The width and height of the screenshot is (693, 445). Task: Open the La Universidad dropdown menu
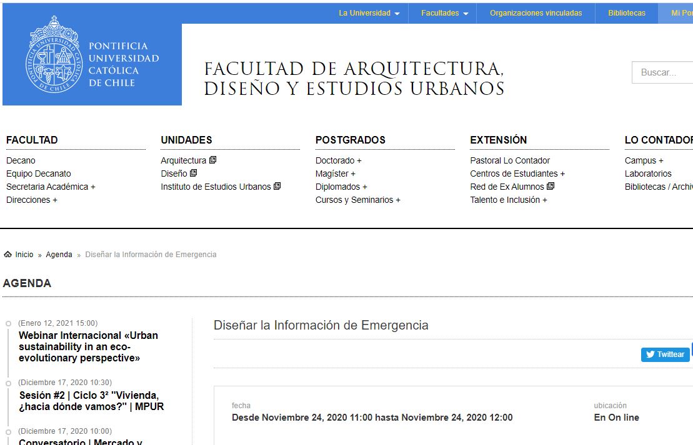point(369,13)
